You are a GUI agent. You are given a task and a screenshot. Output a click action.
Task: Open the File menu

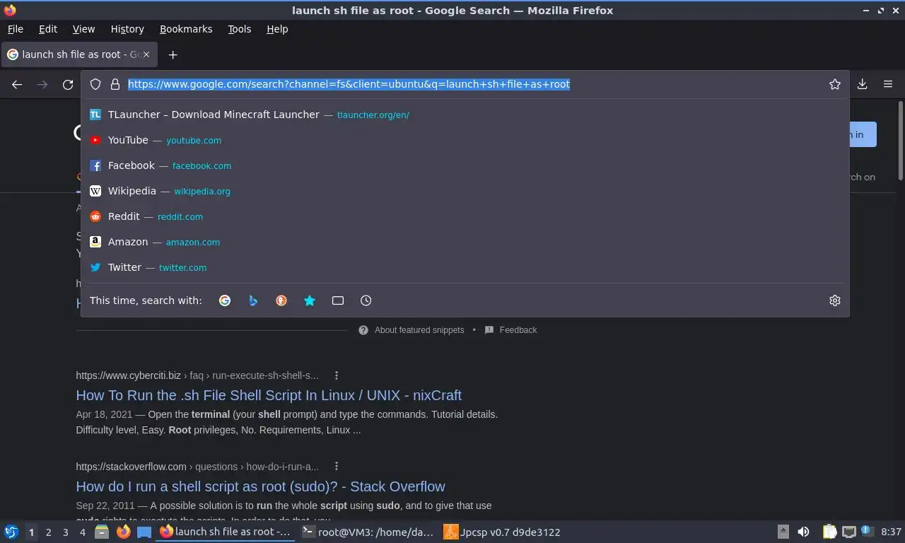[15, 29]
